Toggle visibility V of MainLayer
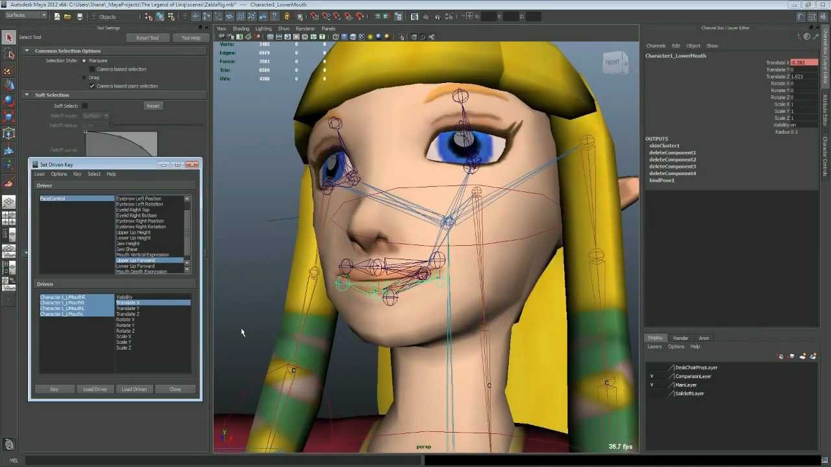831x467 pixels. click(652, 385)
